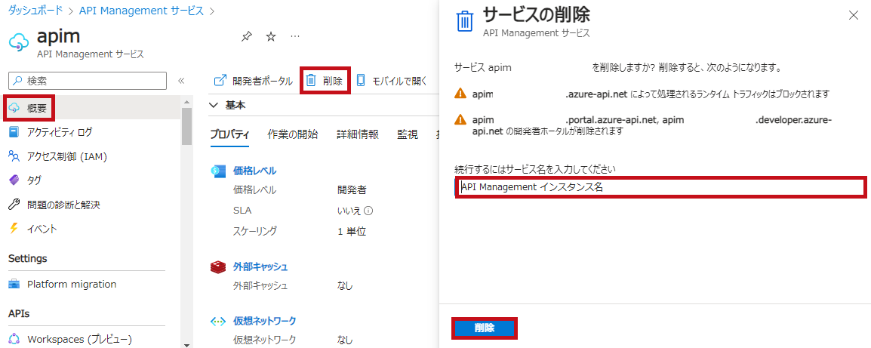
Task: Switch to the 監視 tab
Action: 408,134
